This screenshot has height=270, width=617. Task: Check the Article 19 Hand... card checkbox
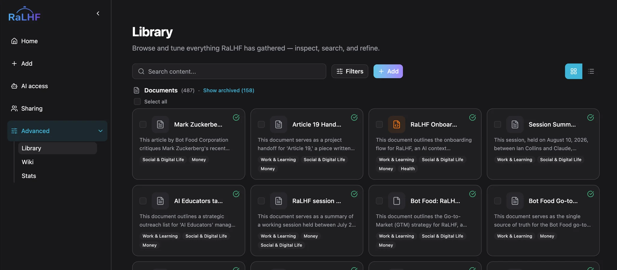pyautogui.click(x=261, y=125)
